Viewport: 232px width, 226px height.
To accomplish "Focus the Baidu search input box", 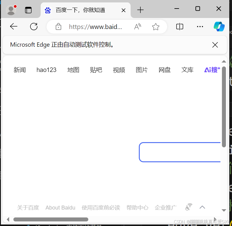I will [180, 152].
